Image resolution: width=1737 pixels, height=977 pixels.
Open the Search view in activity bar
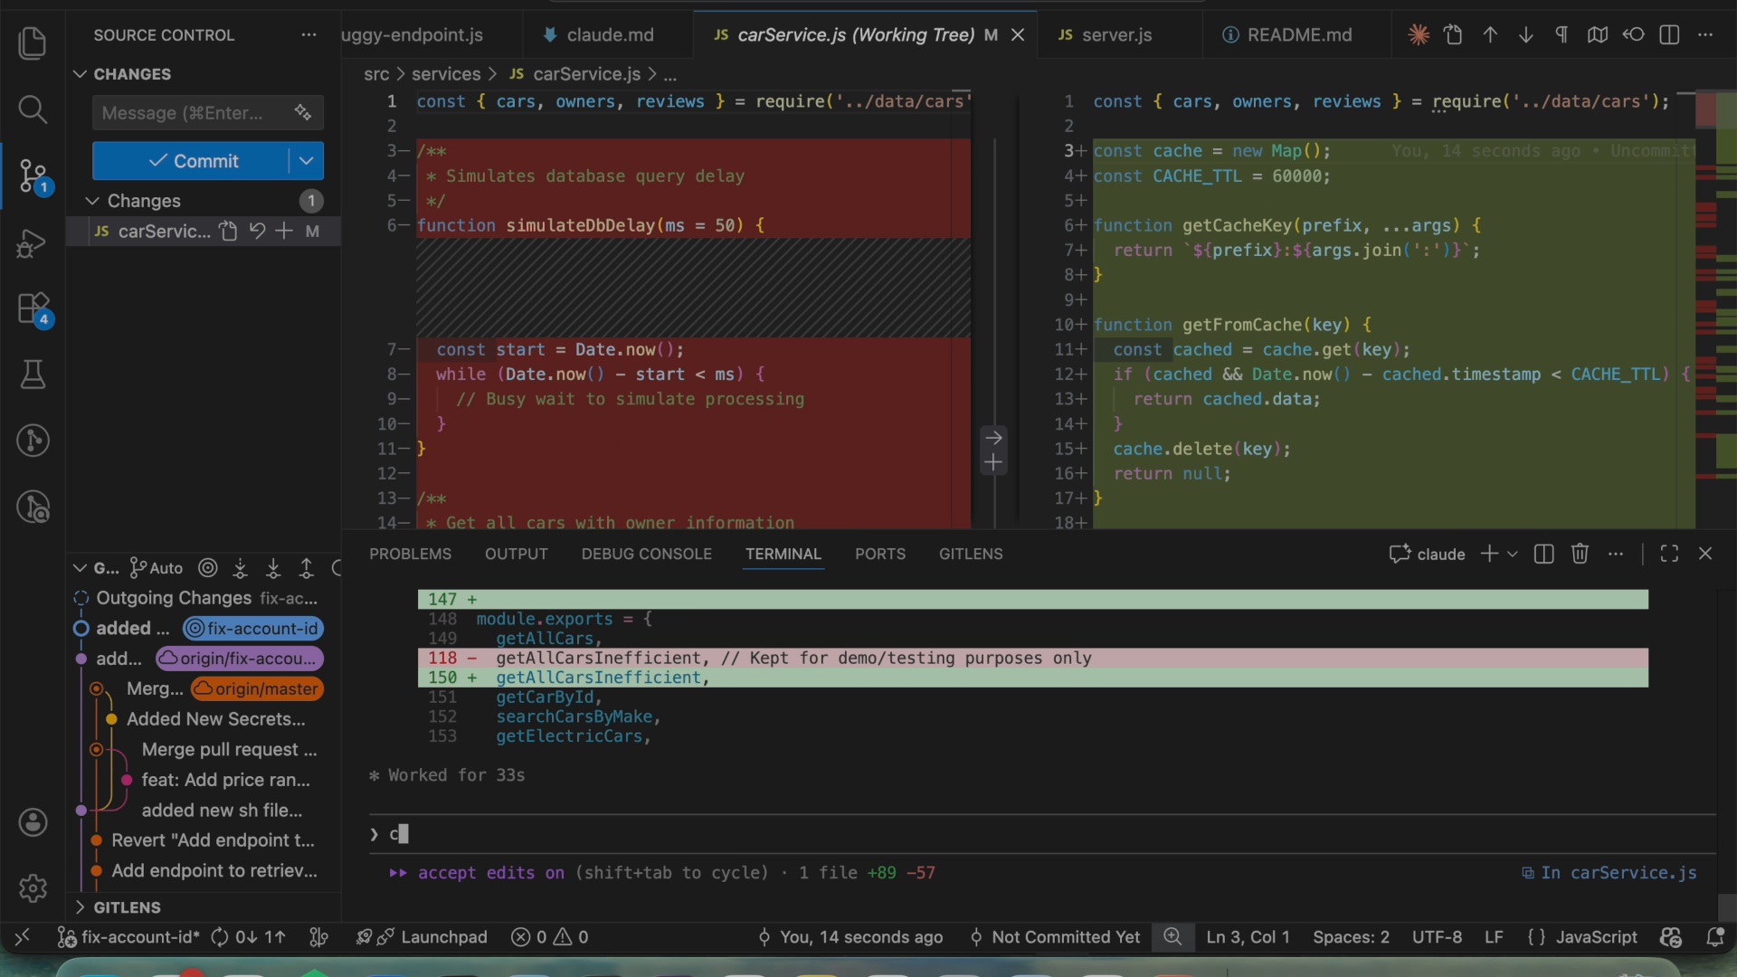(x=33, y=109)
